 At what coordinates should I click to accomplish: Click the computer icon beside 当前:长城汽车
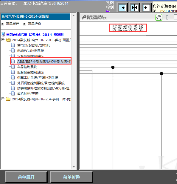pos(3,34)
